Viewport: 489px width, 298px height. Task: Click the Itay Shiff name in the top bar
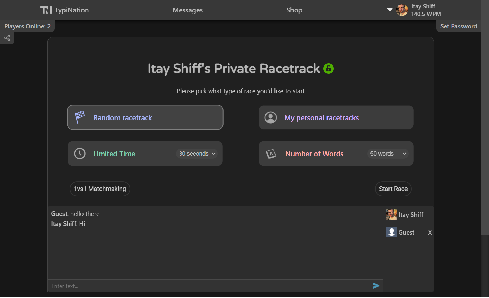pyautogui.click(x=423, y=6)
